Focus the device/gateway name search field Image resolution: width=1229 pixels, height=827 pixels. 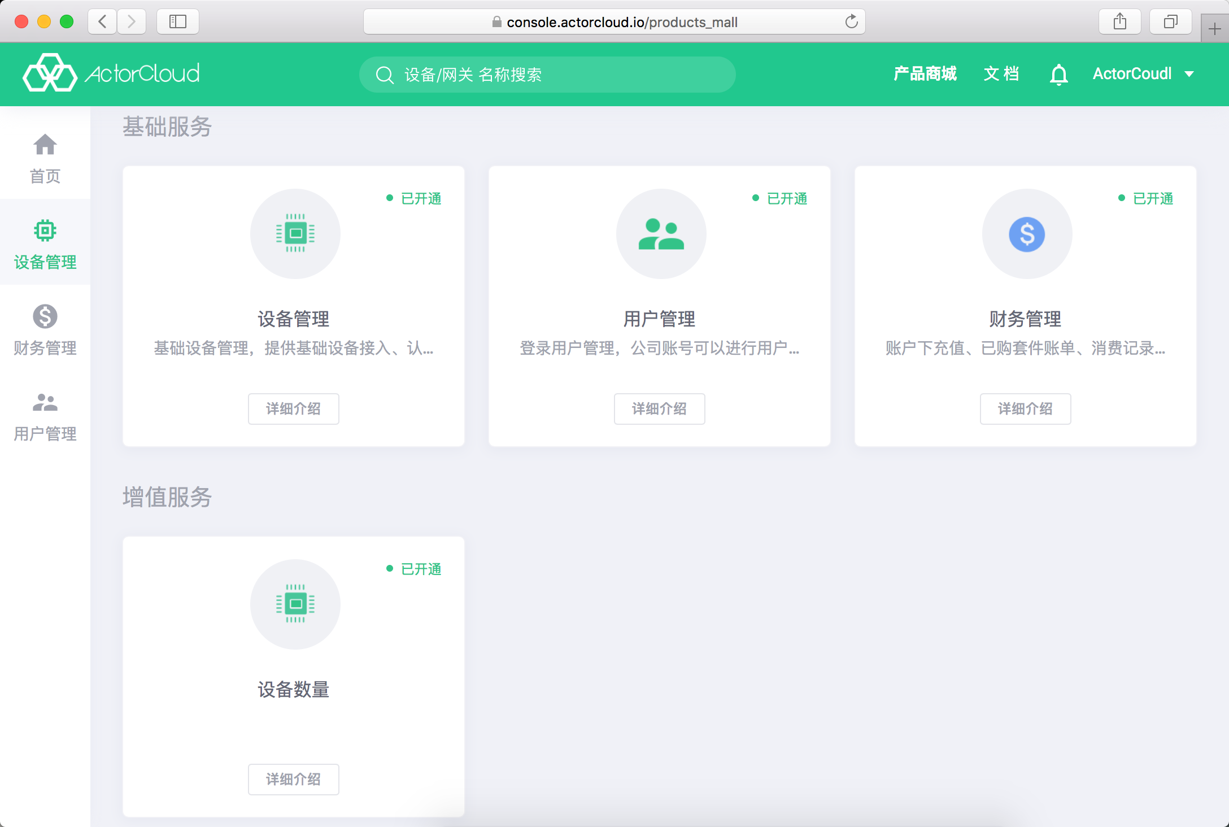(x=547, y=75)
